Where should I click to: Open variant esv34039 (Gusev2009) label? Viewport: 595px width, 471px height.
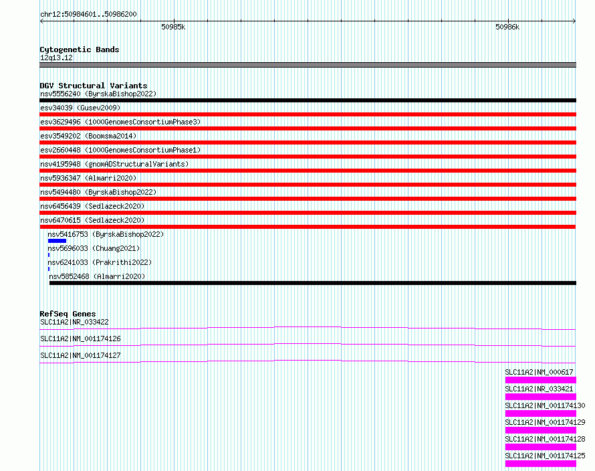80,108
